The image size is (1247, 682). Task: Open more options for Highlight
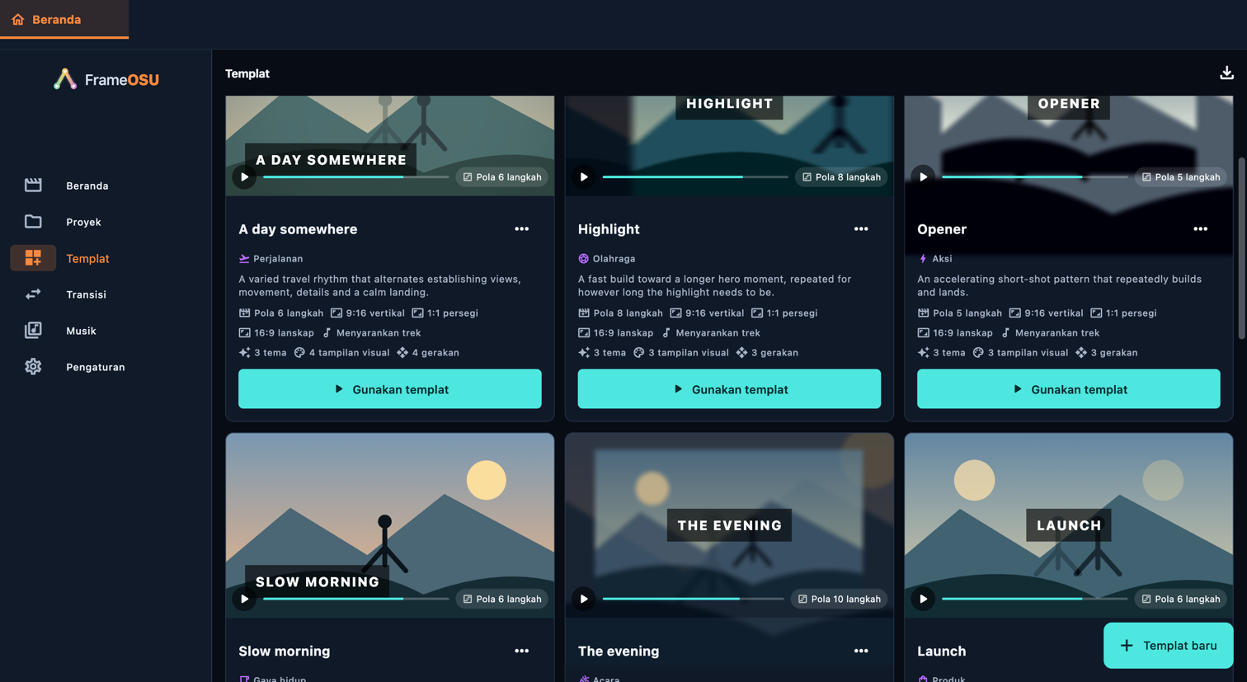[861, 229]
